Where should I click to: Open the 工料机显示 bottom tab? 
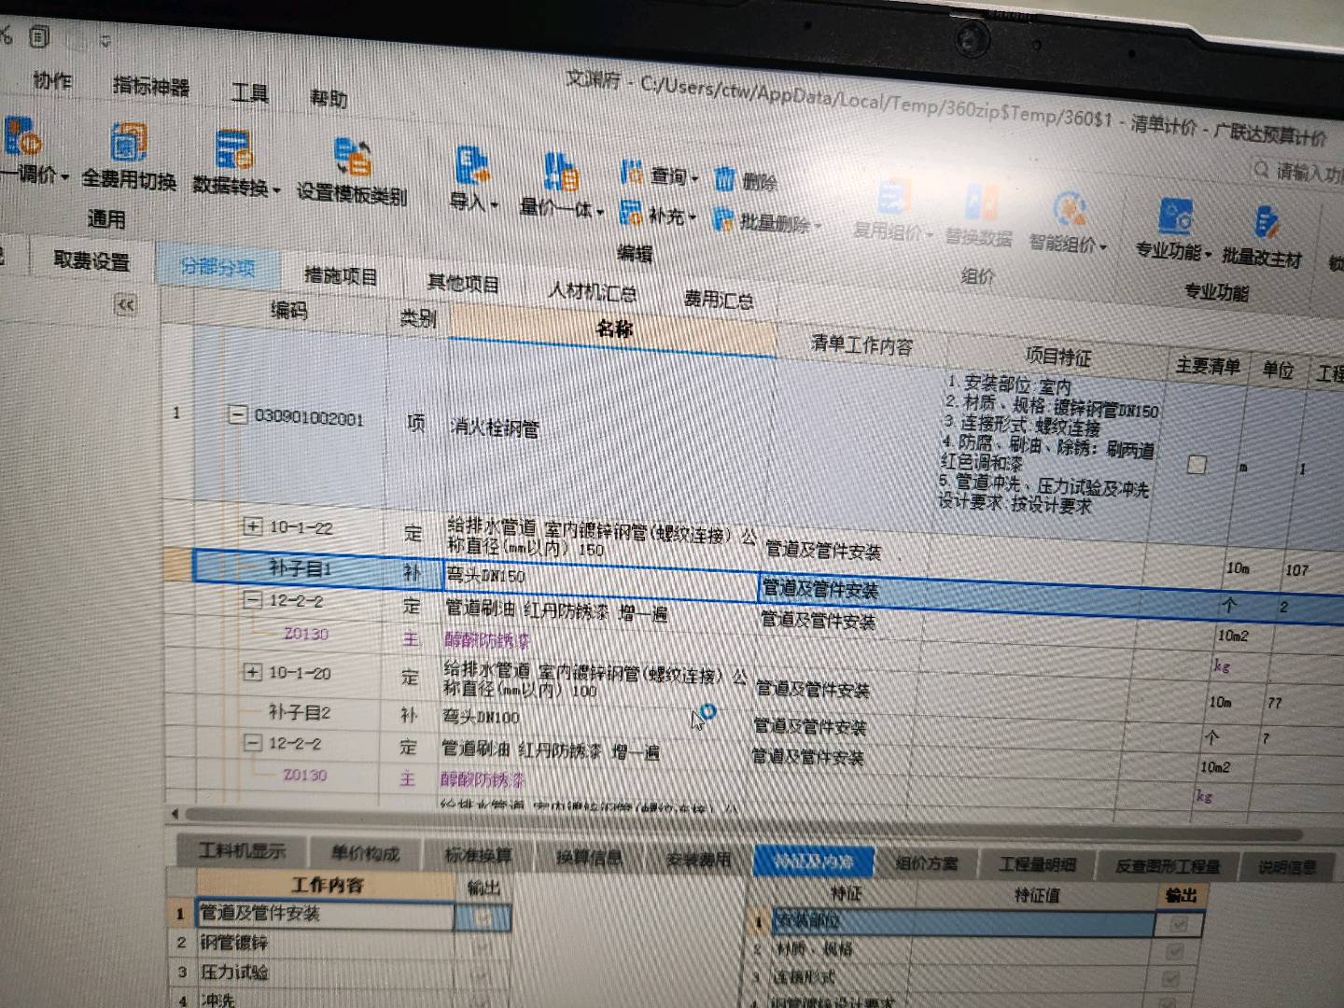pos(243,850)
